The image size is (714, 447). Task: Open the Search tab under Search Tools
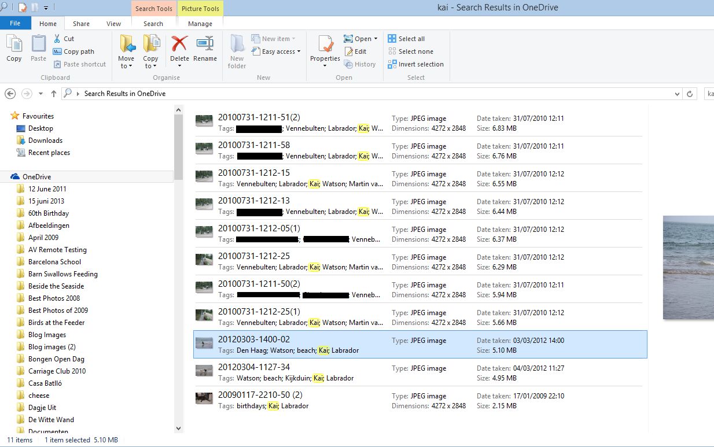tap(153, 24)
